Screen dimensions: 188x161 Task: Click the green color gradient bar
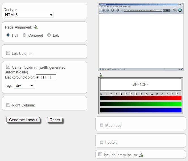pos(141,104)
